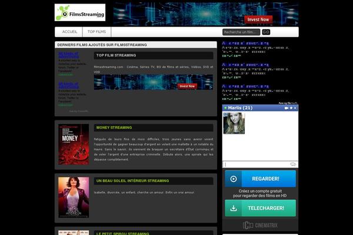
Task: Click the star icon in Marlis chat header
Action: [x=291, y=108]
